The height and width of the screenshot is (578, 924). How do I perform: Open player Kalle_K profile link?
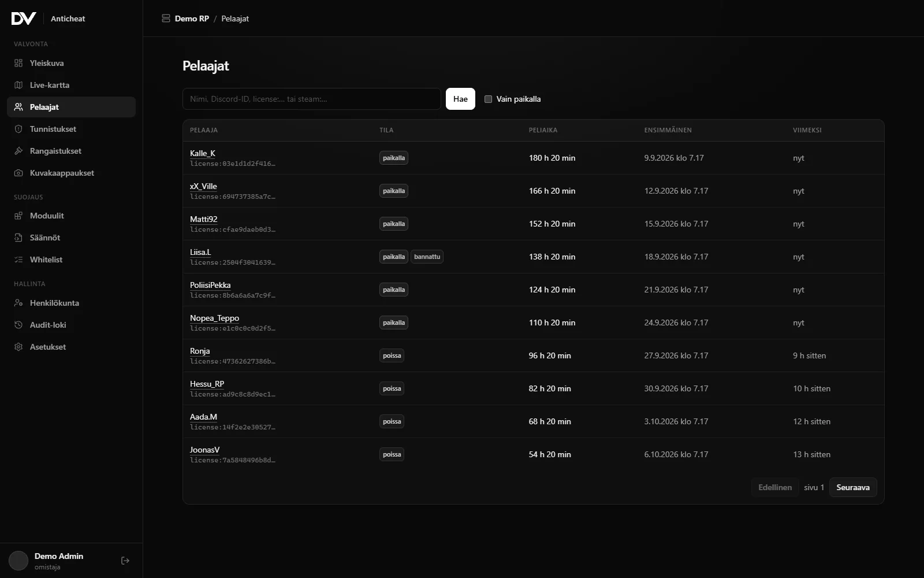click(203, 153)
